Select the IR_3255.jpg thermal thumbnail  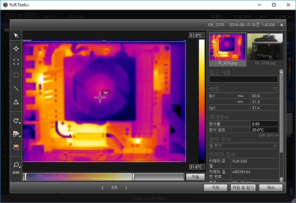click(x=227, y=49)
